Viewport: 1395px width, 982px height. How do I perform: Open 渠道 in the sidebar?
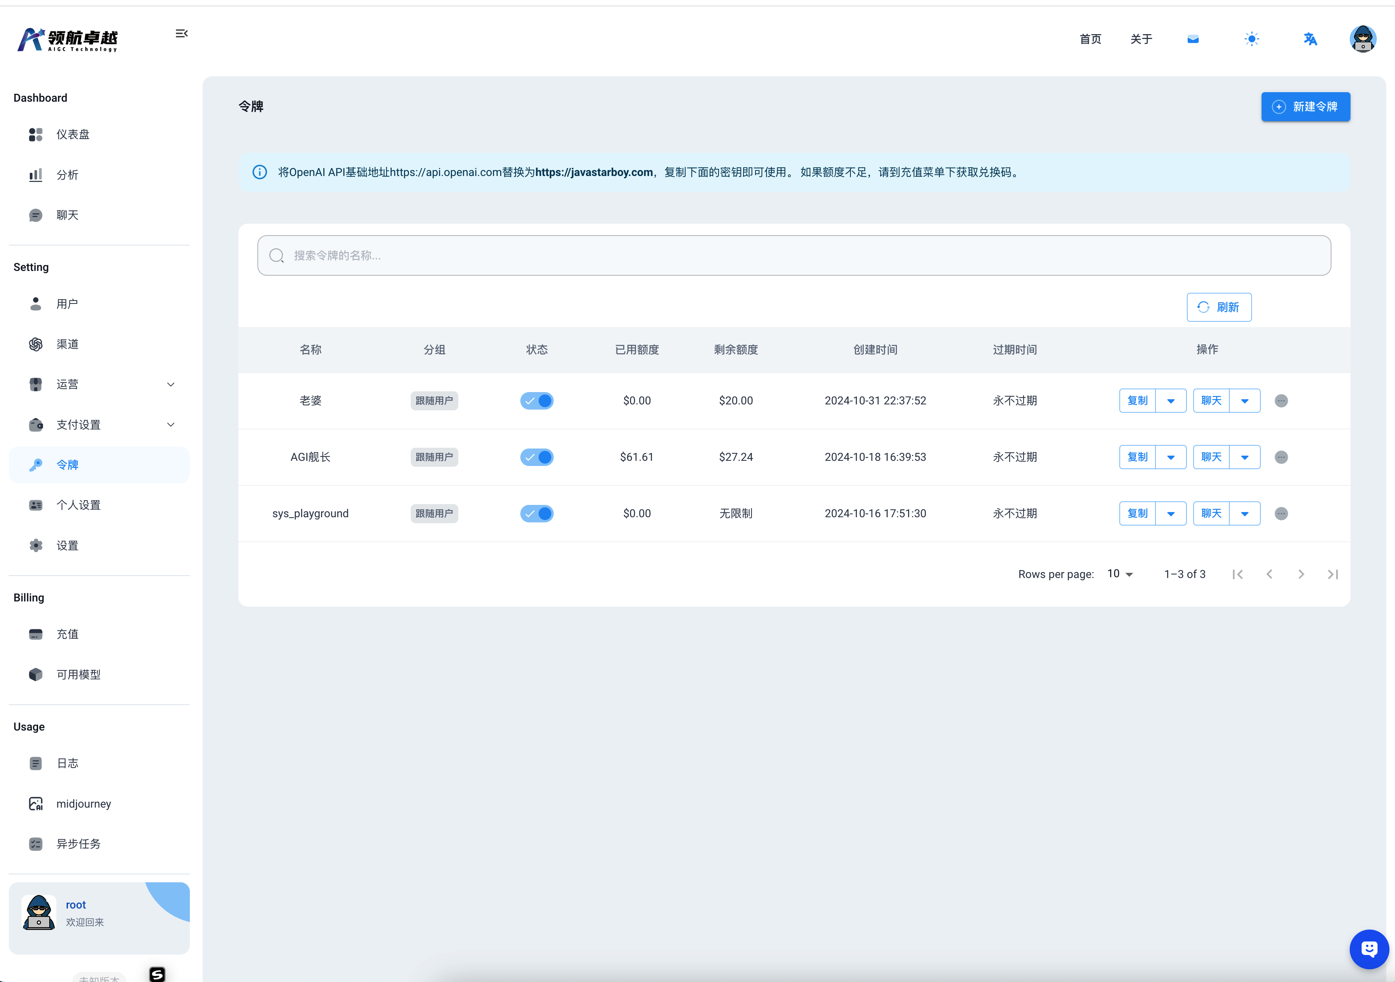(67, 344)
